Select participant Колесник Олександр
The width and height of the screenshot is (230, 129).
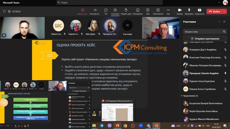(x=205, y=58)
